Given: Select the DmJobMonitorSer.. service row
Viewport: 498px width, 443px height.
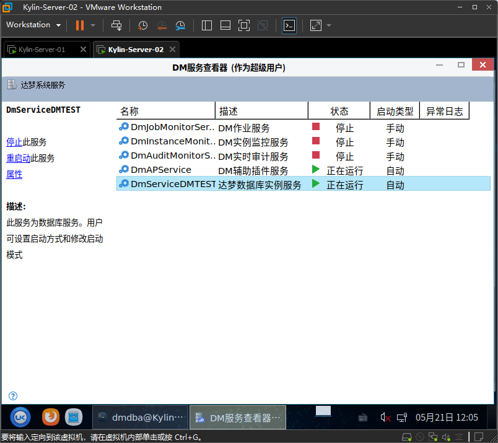Looking at the screenshot, I should pos(304,128).
